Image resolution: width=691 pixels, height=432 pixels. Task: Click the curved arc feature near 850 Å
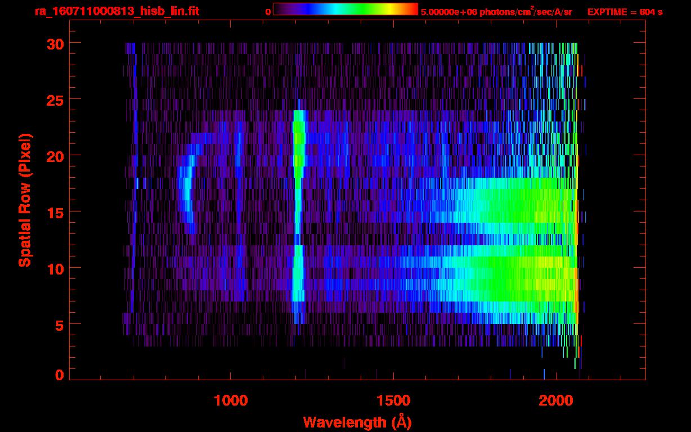(x=185, y=191)
